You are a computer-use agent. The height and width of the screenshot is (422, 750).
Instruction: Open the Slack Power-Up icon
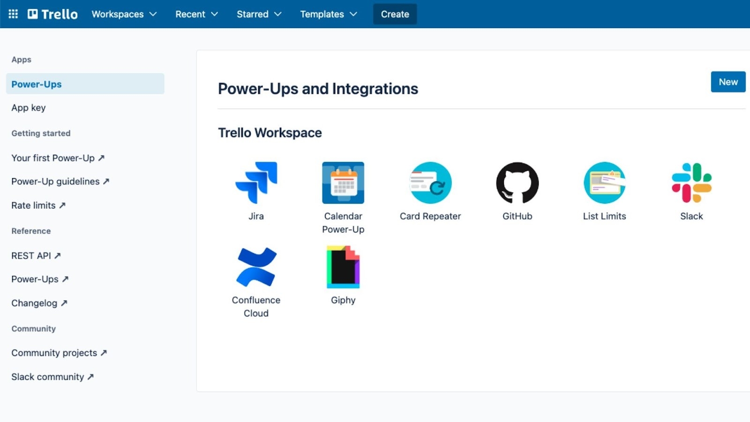pyautogui.click(x=692, y=183)
